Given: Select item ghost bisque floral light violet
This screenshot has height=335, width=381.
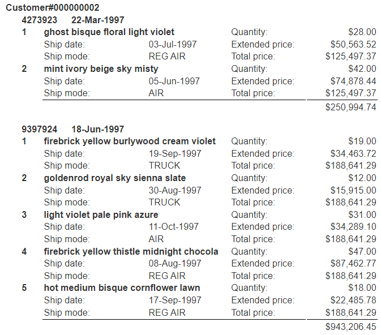Looking at the screenshot, I should 109,32.
